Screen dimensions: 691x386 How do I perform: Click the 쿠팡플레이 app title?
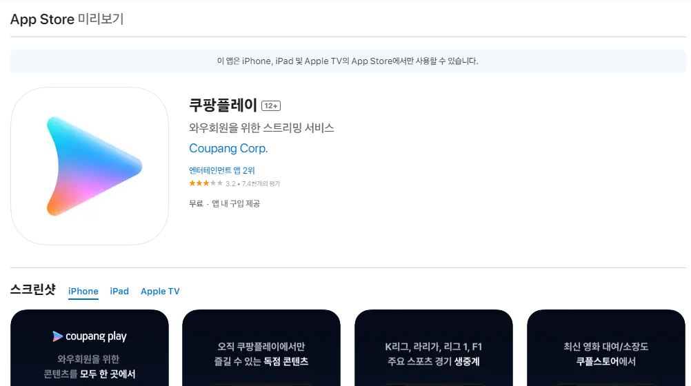click(223, 105)
